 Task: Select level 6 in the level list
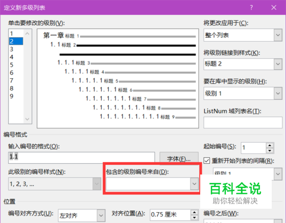point(16,72)
